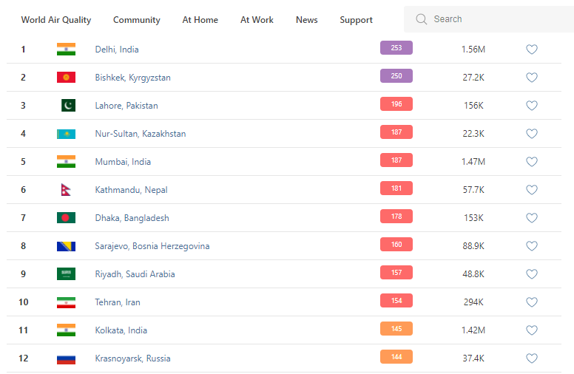Screen dimensions: 574x374
Task: Open the Tehran, Iran city link
Action: (x=118, y=302)
